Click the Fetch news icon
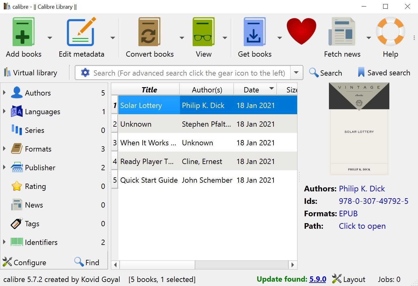This screenshot has height=286, width=418. click(x=342, y=32)
